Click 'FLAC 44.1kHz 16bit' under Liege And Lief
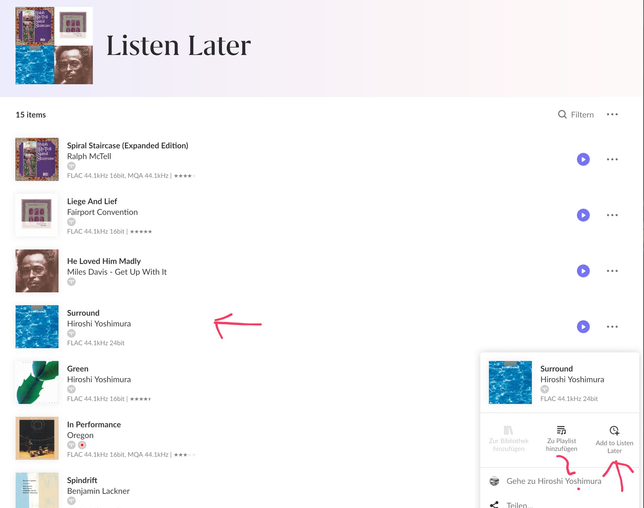Viewport: 644px width, 508px height. (96, 231)
